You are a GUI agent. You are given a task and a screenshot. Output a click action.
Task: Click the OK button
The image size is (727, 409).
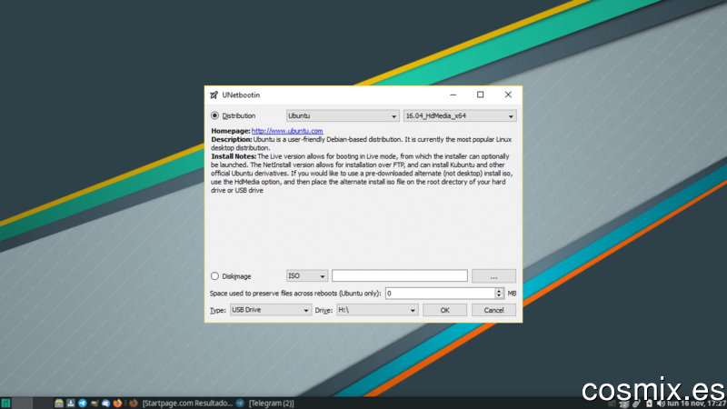click(x=444, y=310)
